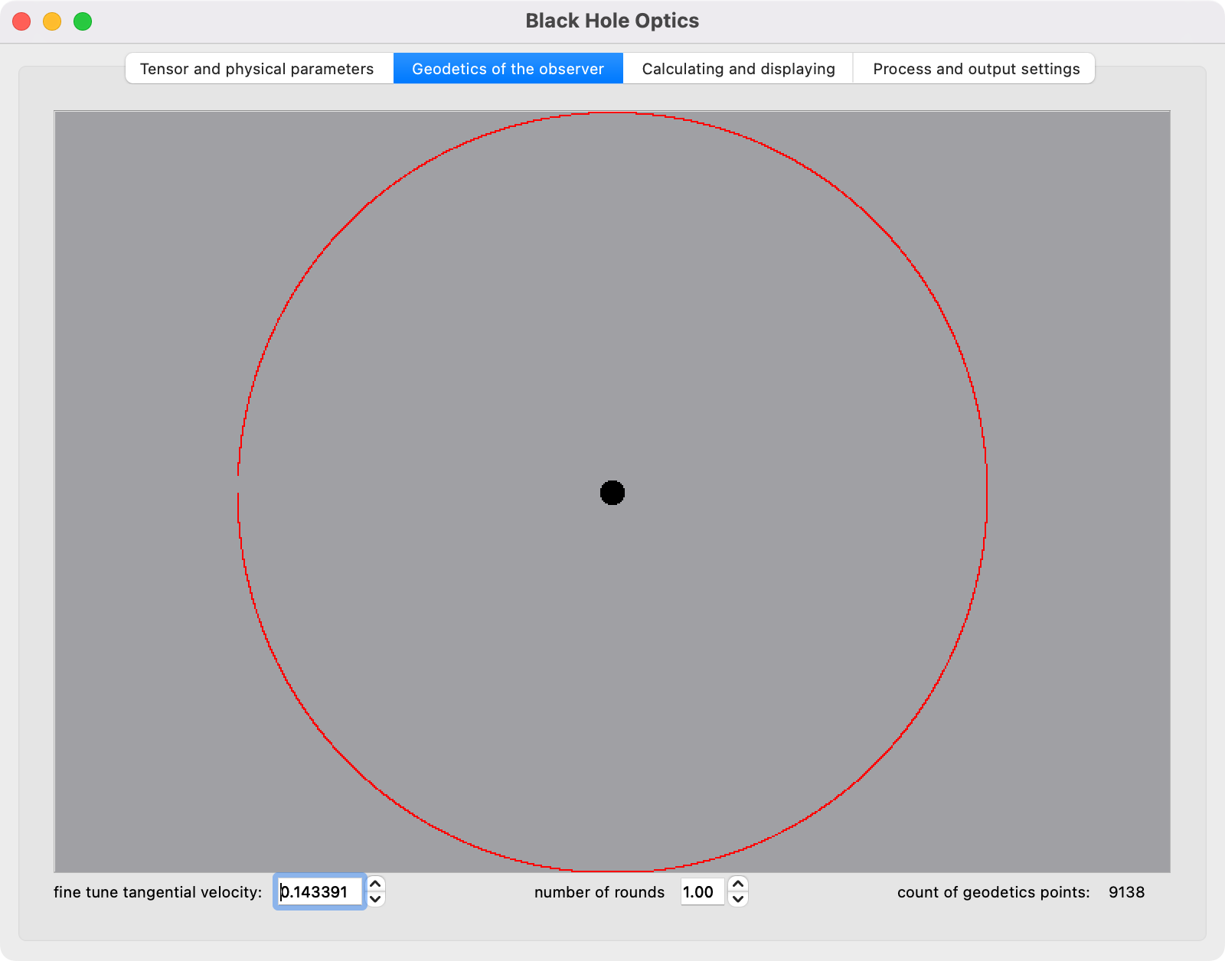Focus the number of rounds input field

coord(701,892)
